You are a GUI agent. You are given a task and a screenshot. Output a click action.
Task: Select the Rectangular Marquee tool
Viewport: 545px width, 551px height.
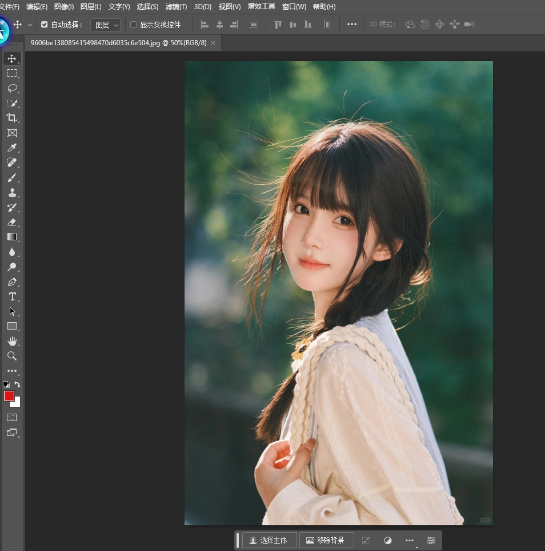pyautogui.click(x=12, y=73)
